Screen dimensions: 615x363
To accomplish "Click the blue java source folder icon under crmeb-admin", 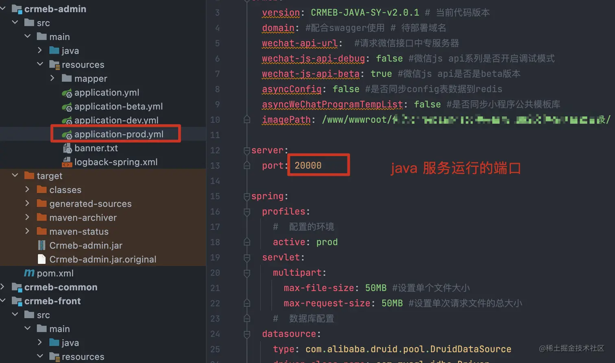I will [54, 50].
